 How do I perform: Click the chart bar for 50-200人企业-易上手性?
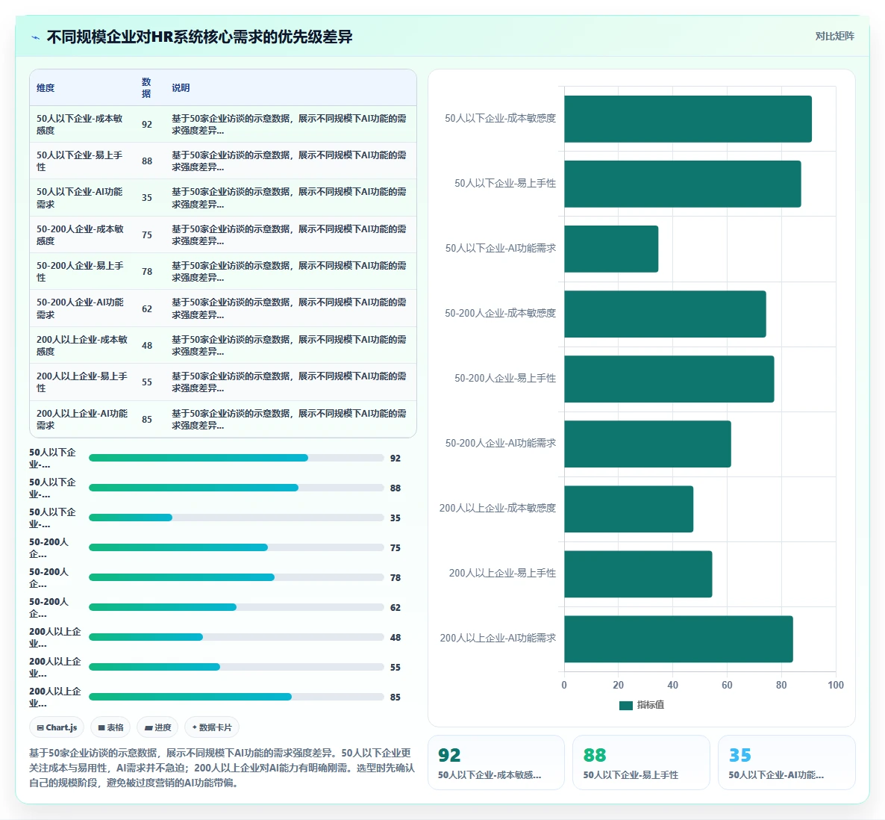tap(669, 379)
